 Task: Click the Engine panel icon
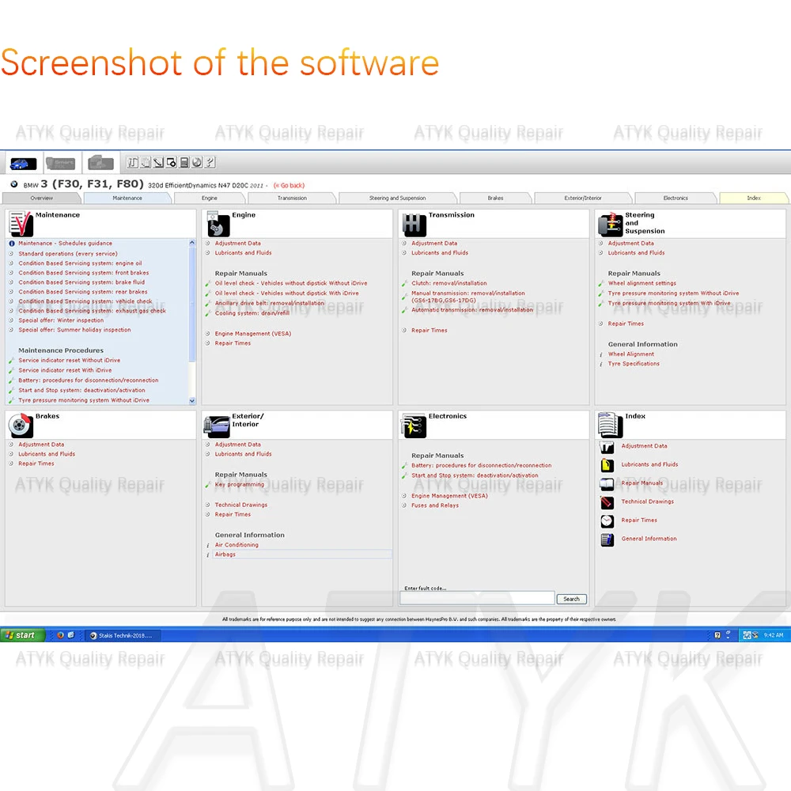click(x=218, y=224)
